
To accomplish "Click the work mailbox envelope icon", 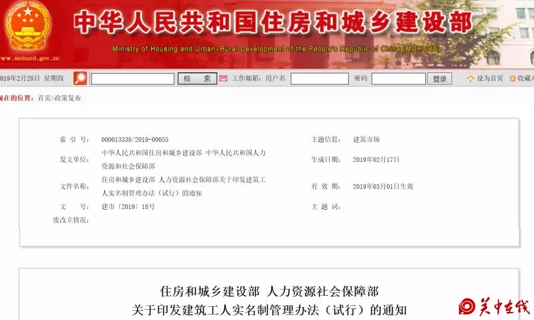I will 223,79.
